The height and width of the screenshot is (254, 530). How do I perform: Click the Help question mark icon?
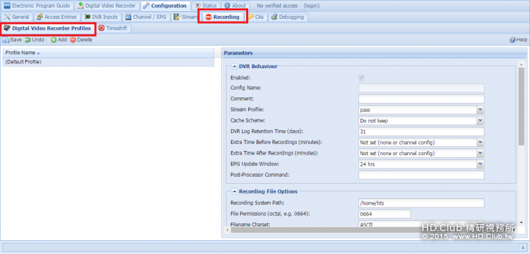[x=513, y=40]
